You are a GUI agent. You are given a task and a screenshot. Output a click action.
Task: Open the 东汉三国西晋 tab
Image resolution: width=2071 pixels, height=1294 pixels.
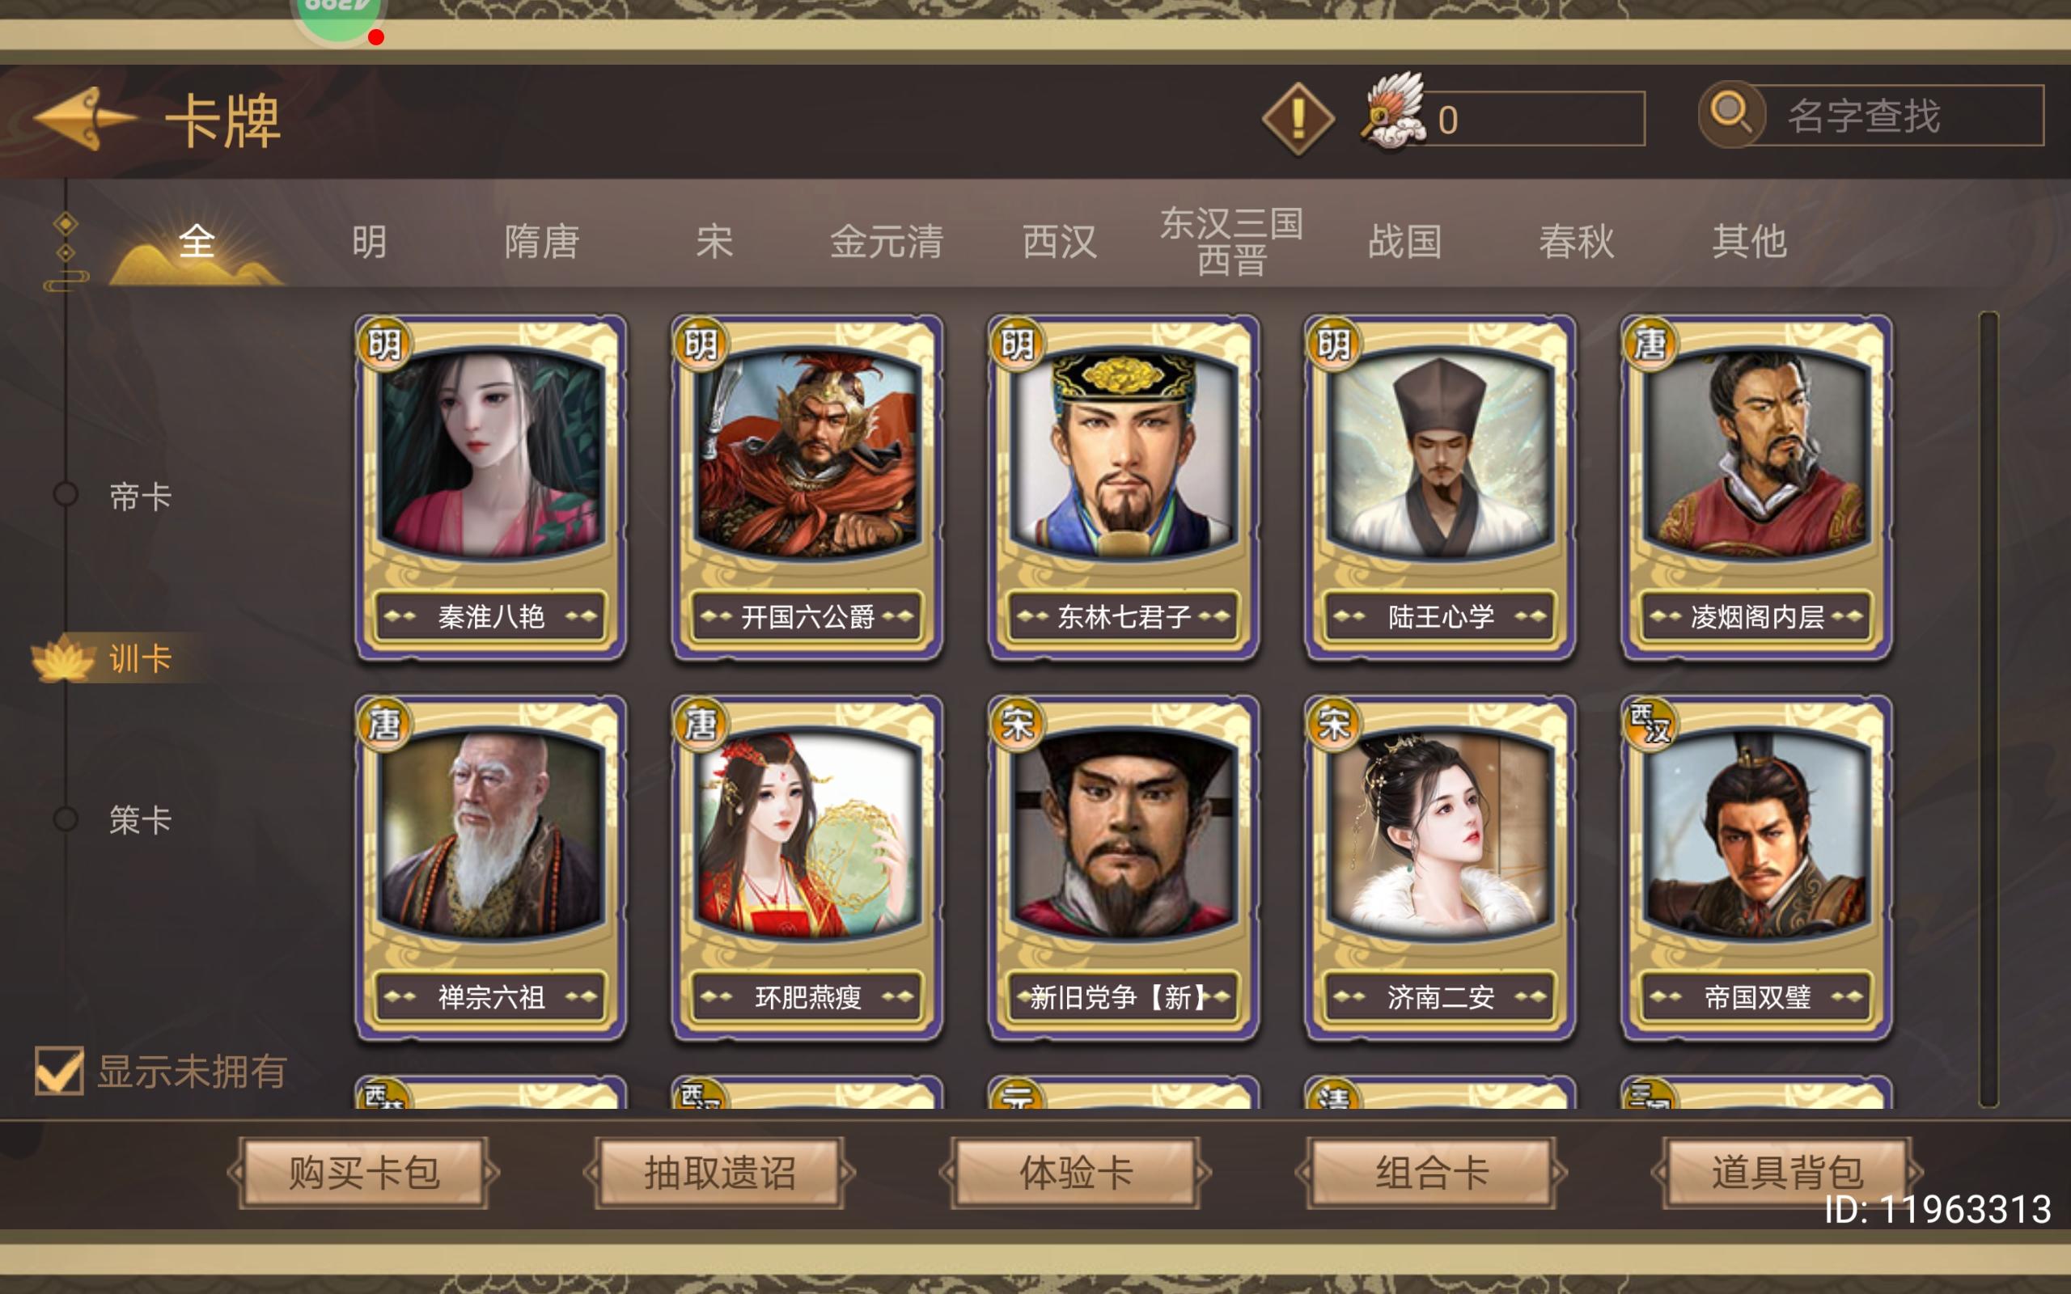1230,241
